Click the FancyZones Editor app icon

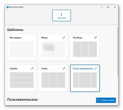click(x=8, y=7)
